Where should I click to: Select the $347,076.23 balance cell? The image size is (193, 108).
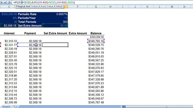tap(96, 83)
